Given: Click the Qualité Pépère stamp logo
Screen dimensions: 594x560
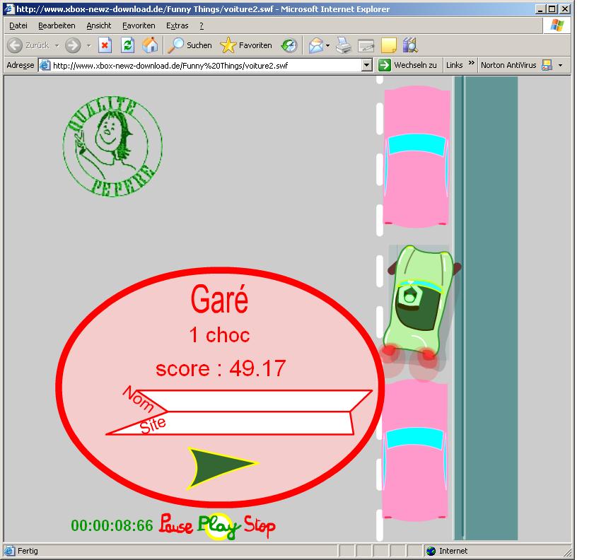Looking at the screenshot, I should click(112, 145).
